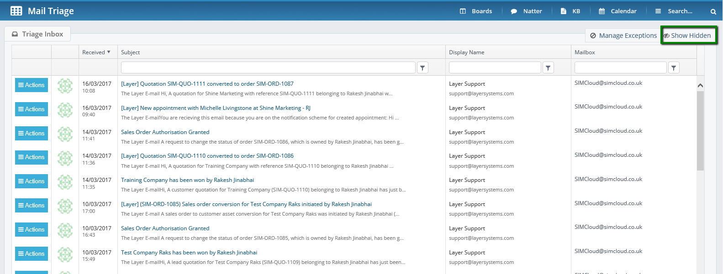Open the Boards menu
Viewport: 723px width, 274px height.
pyautogui.click(x=476, y=11)
